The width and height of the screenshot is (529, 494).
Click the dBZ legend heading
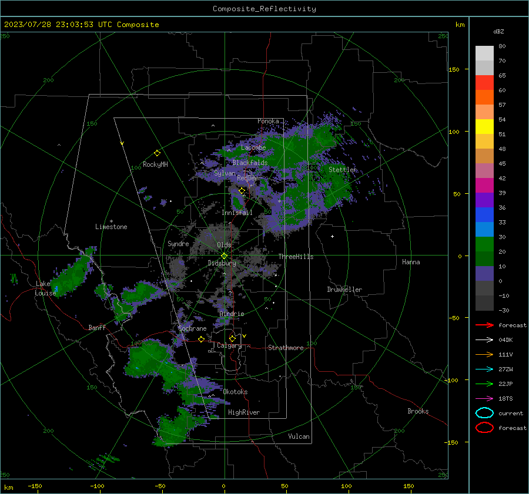[498, 32]
